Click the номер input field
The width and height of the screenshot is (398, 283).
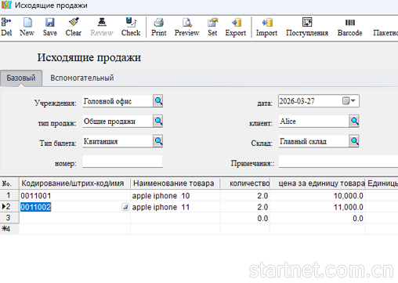click(122, 161)
